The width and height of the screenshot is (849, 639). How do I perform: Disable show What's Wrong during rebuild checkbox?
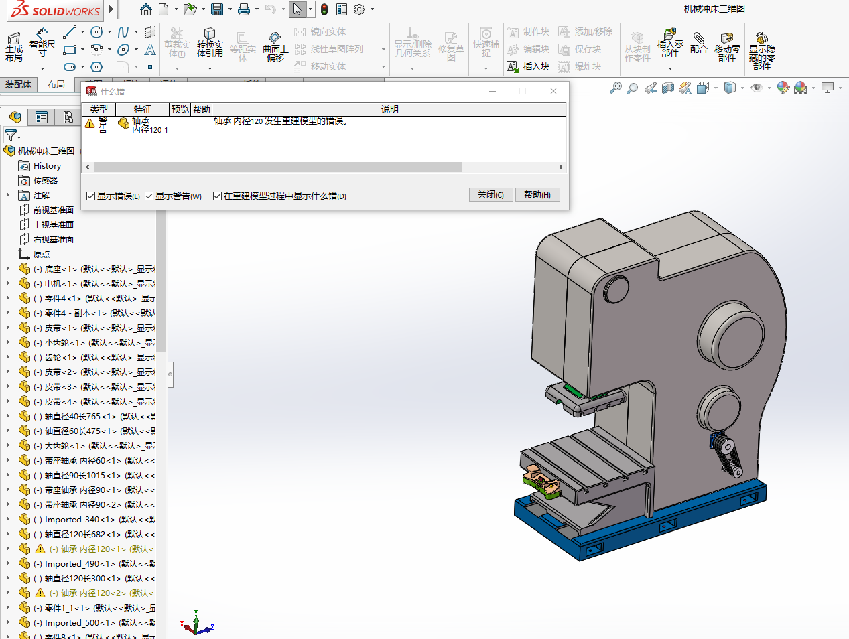[217, 196]
